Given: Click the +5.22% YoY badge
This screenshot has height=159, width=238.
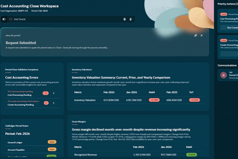Looking at the screenshot, I should point(194,100).
